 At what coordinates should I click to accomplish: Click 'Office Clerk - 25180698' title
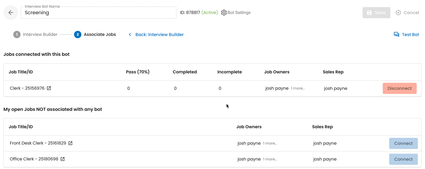(x=34, y=159)
